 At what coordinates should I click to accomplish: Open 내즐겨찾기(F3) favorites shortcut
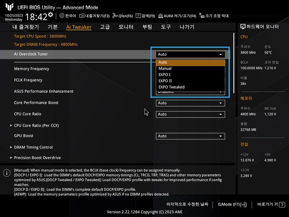[96, 16]
